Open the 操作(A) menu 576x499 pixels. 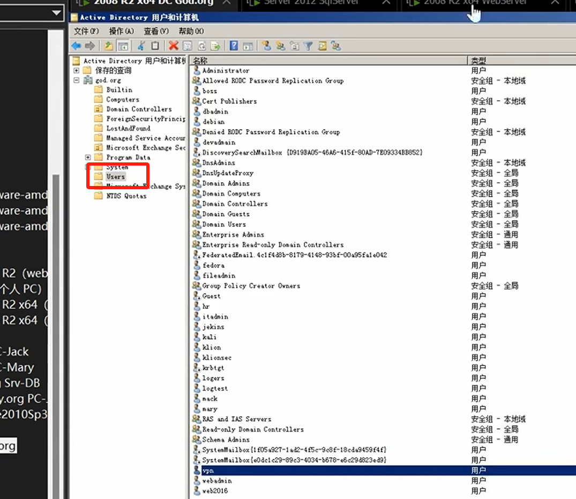point(121,31)
